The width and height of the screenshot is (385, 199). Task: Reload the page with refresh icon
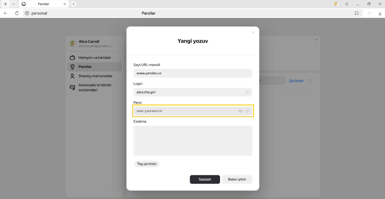pyautogui.click(x=17, y=13)
